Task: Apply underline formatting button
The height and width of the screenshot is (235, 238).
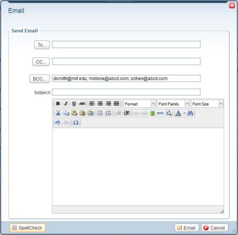Action: pyautogui.click(x=74, y=103)
